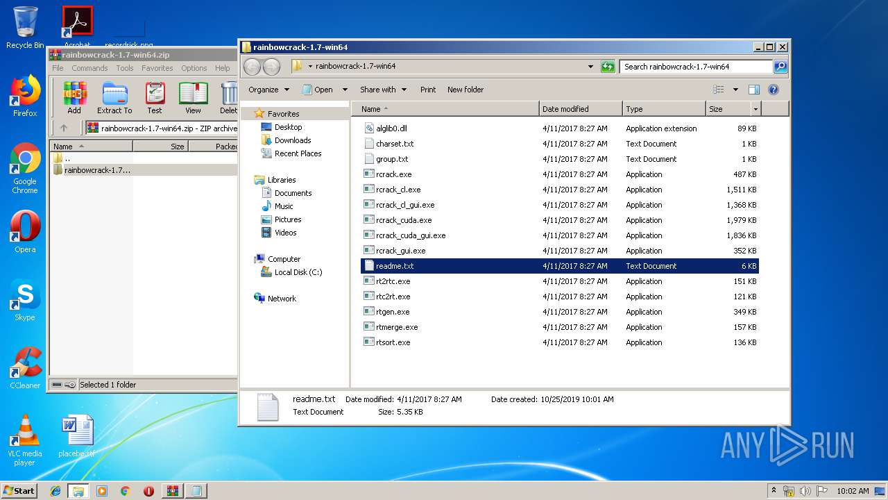Click Opera icon in taskbar
The width and height of the screenshot is (888, 500).
148,491
